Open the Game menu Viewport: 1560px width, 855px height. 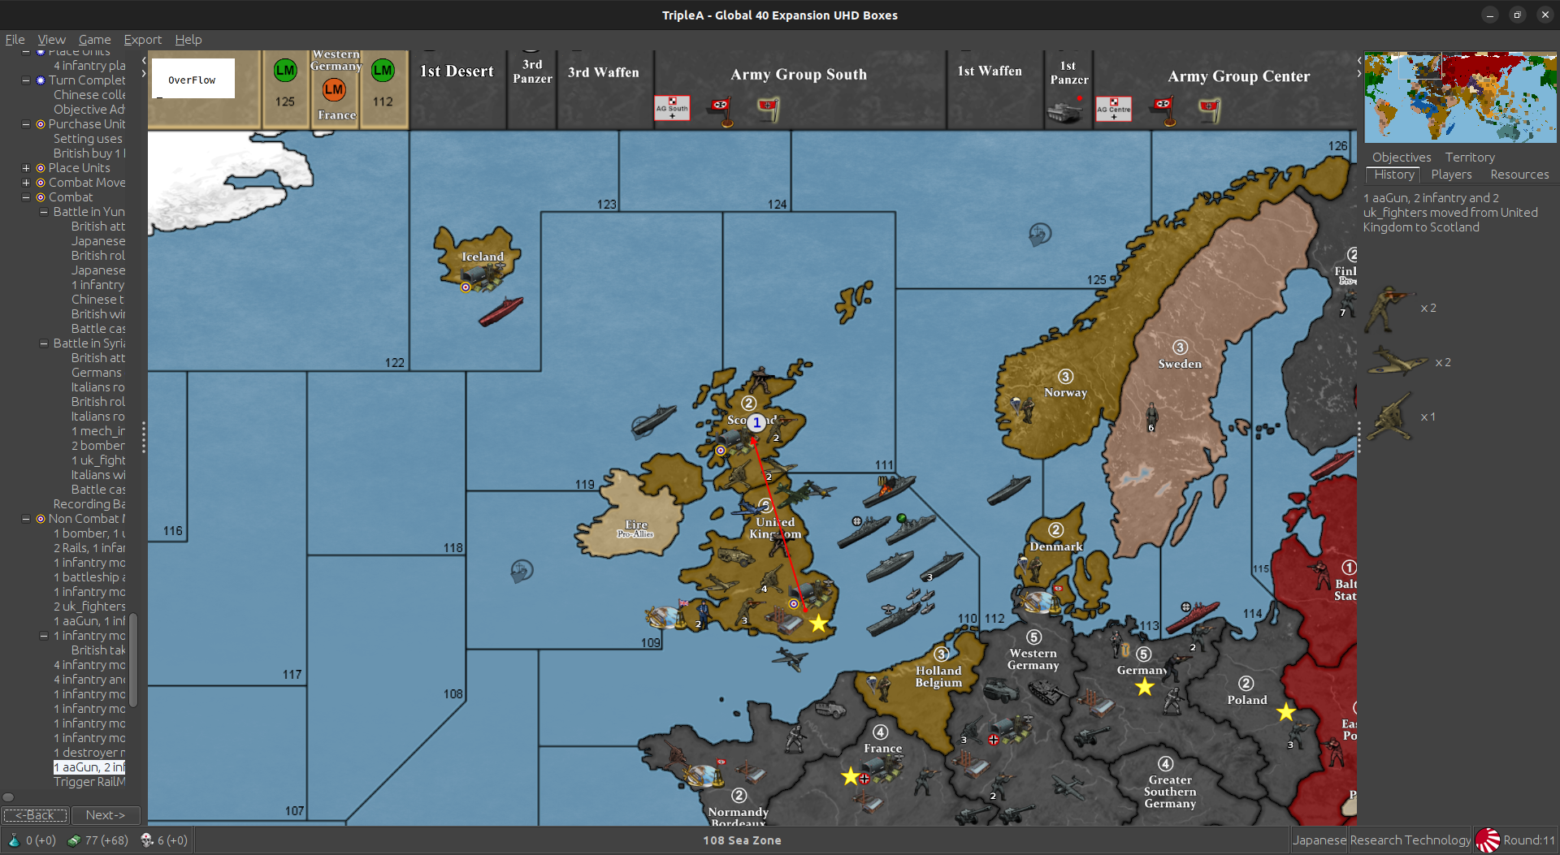click(94, 40)
